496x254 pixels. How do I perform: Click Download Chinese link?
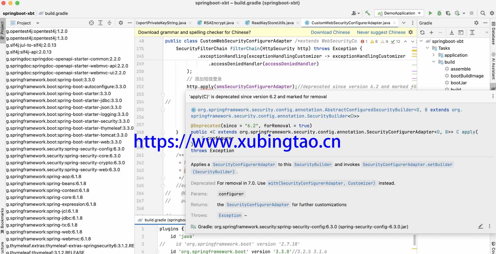(x=330, y=32)
